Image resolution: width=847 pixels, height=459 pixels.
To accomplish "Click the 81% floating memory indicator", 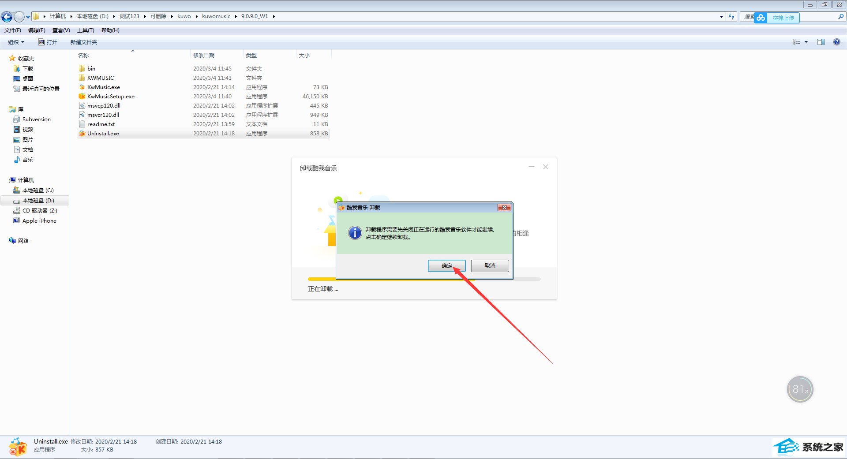I will pos(800,389).
